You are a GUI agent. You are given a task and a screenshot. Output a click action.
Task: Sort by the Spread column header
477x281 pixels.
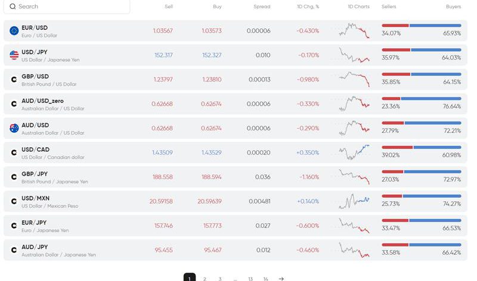(261, 7)
